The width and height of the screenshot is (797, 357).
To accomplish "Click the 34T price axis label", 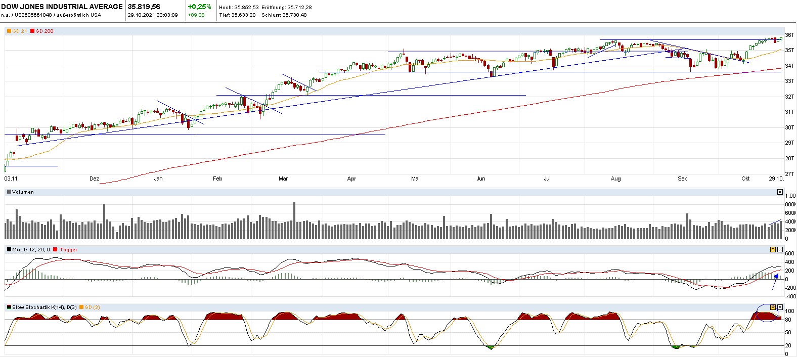I will click(789, 66).
